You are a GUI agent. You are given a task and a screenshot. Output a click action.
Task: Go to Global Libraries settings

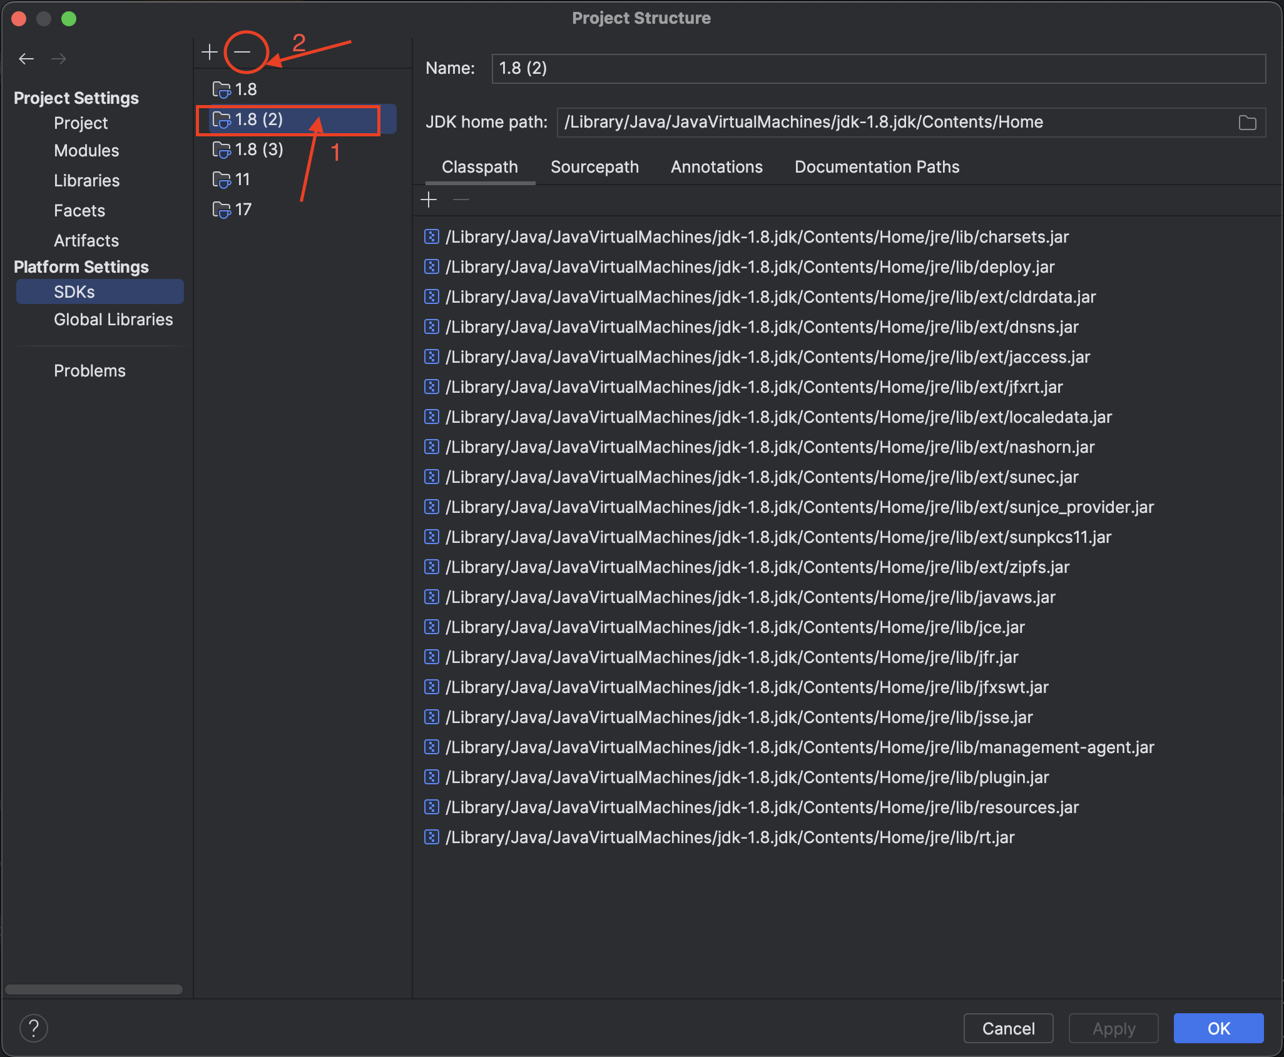pyautogui.click(x=113, y=320)
